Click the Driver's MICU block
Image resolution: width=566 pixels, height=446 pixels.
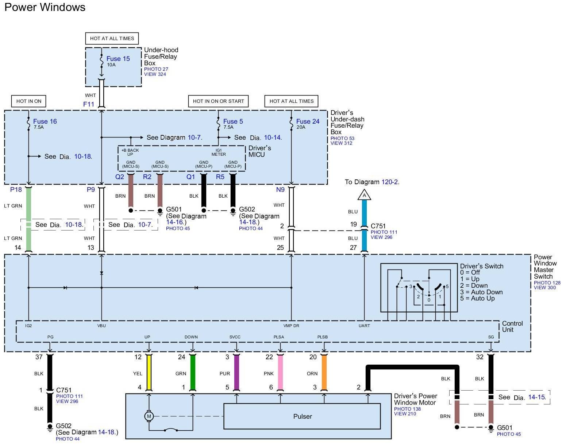pos(181,159)
